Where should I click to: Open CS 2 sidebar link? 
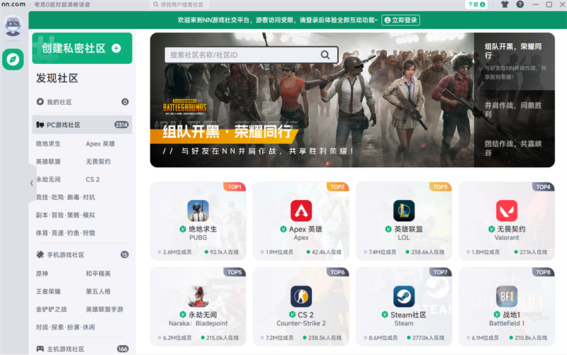pyautogui.click(x=93, y=179)
